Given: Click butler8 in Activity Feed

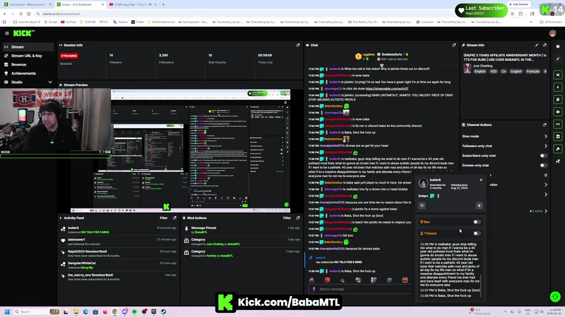Looking at the screenshot, I should pos(73,228).
